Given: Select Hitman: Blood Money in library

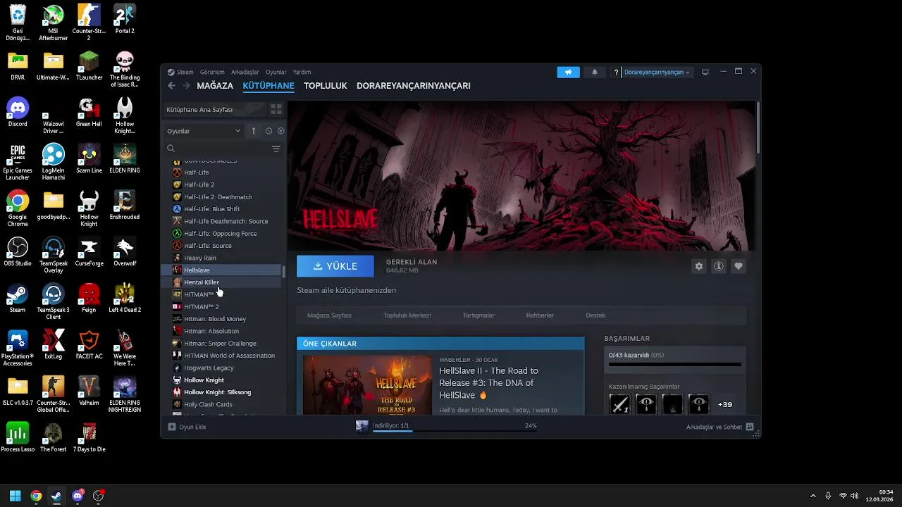Looking at the screenshot, I should tap(215, 319).
